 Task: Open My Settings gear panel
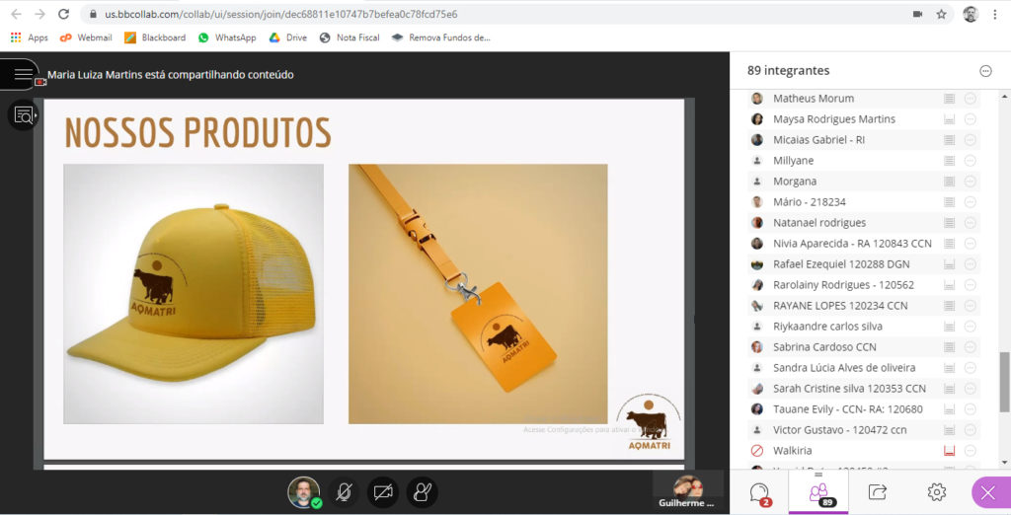pos(936,491)
